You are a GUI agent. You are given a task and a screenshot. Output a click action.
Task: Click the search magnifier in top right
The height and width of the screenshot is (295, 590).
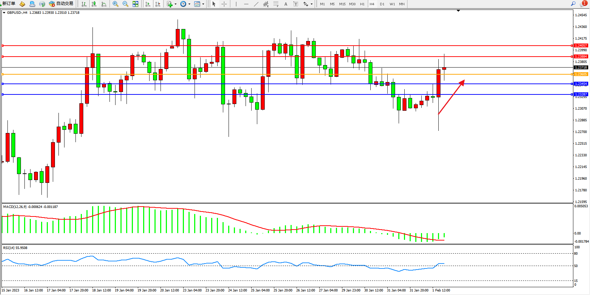(573, 4)
